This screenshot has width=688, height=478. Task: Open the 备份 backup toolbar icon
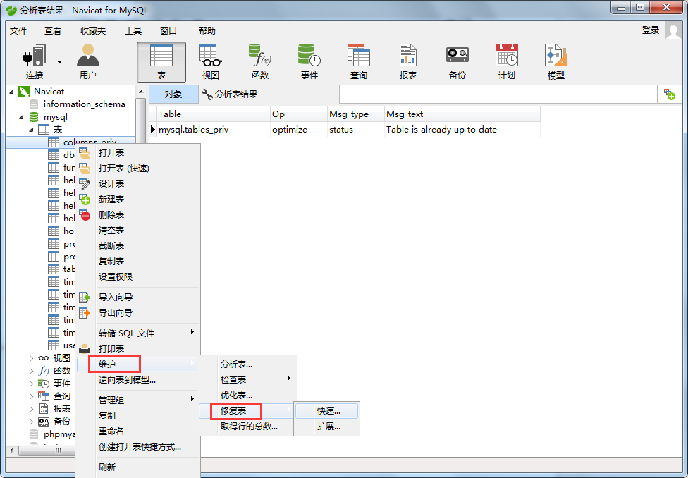tap(457, 61)
